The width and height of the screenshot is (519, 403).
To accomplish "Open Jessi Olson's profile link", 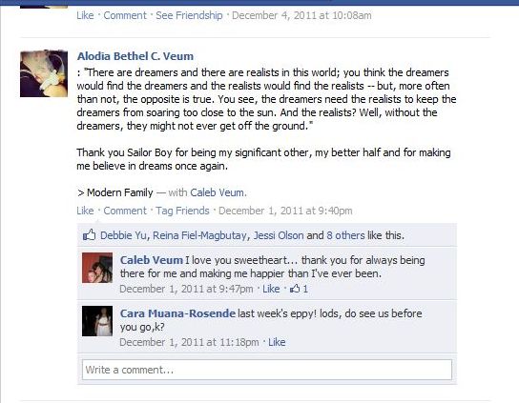I will [x=279, y=235].
